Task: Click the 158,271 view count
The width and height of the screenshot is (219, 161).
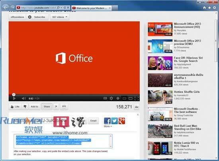Action: coord(124,107)
